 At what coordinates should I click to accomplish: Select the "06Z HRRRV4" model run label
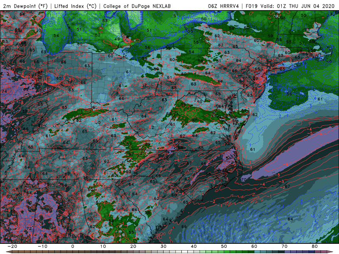tap(223, 6)
